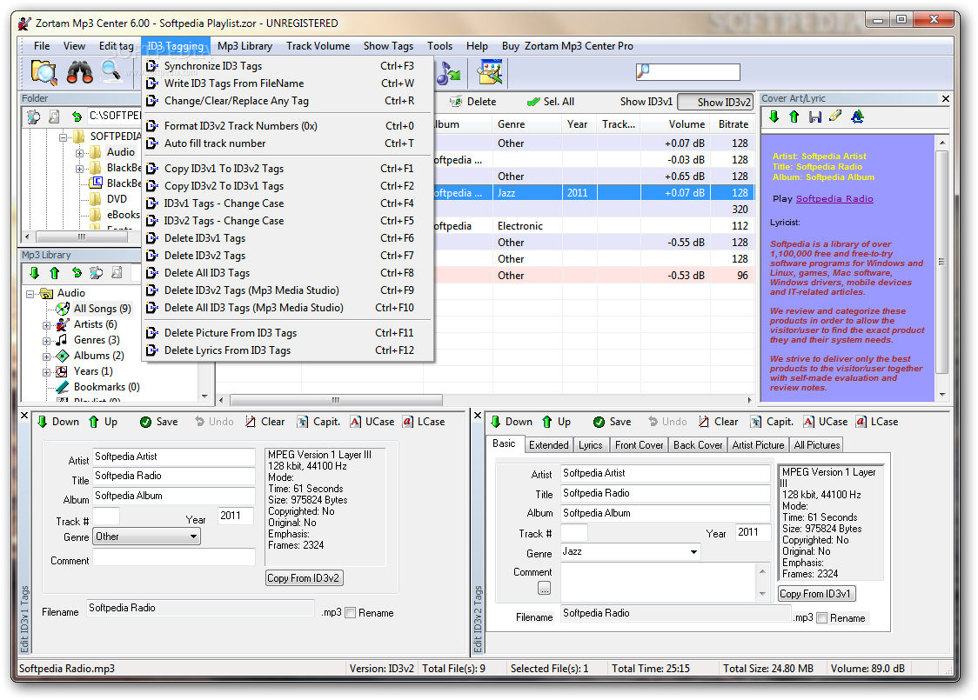Click the toolbar search input field
Viewport: 978px width, 700px height.
[688, 72]
